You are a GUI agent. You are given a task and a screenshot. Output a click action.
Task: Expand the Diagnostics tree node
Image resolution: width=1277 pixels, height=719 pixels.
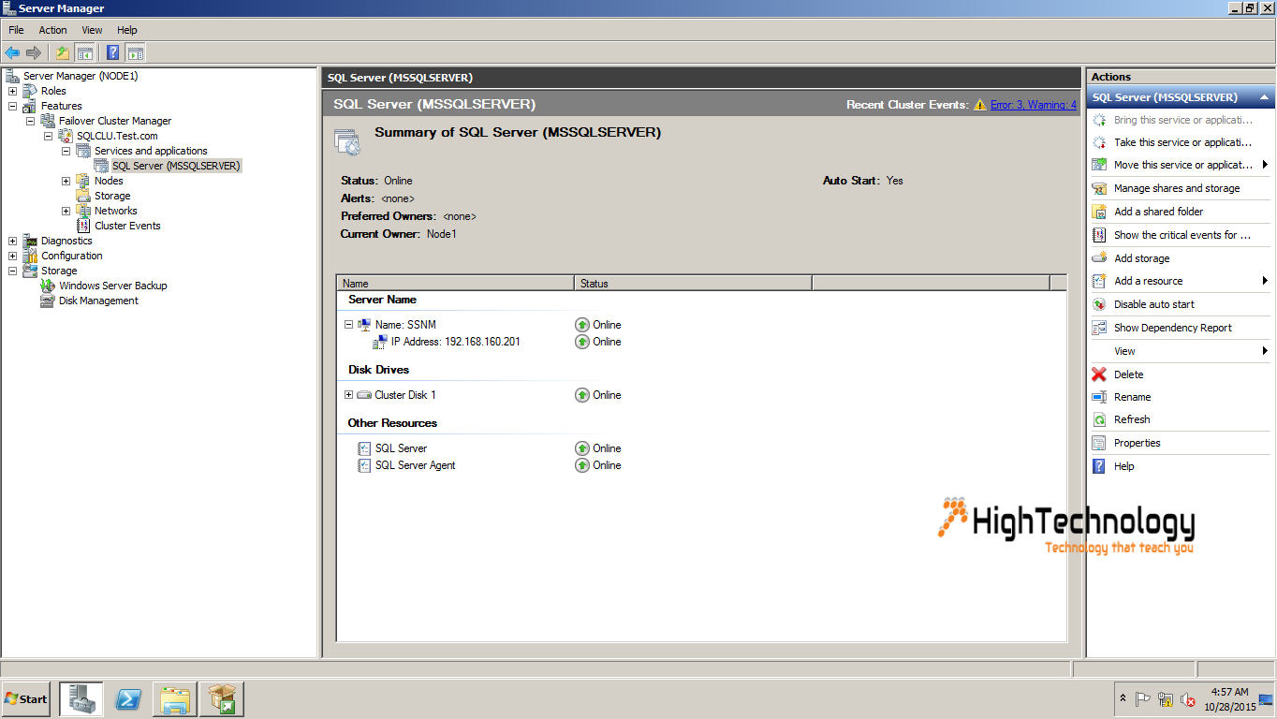point(12,241)
